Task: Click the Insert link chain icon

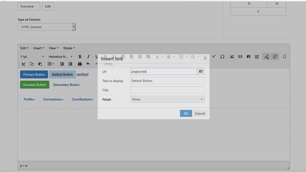Action: [266, 57]
